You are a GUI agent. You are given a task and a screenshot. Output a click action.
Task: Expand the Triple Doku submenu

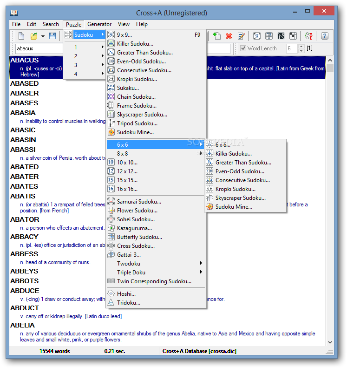click(156, 273)
